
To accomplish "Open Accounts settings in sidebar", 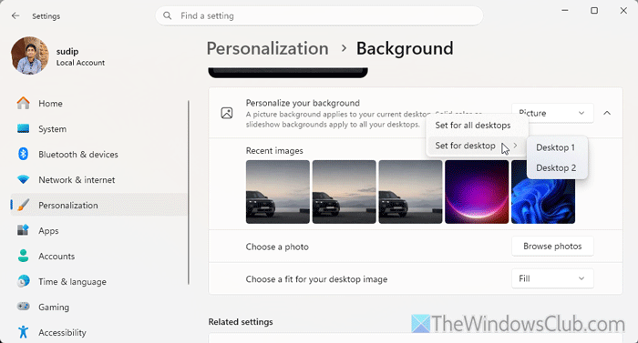I will pyautogui.click(x=98, y=256).
